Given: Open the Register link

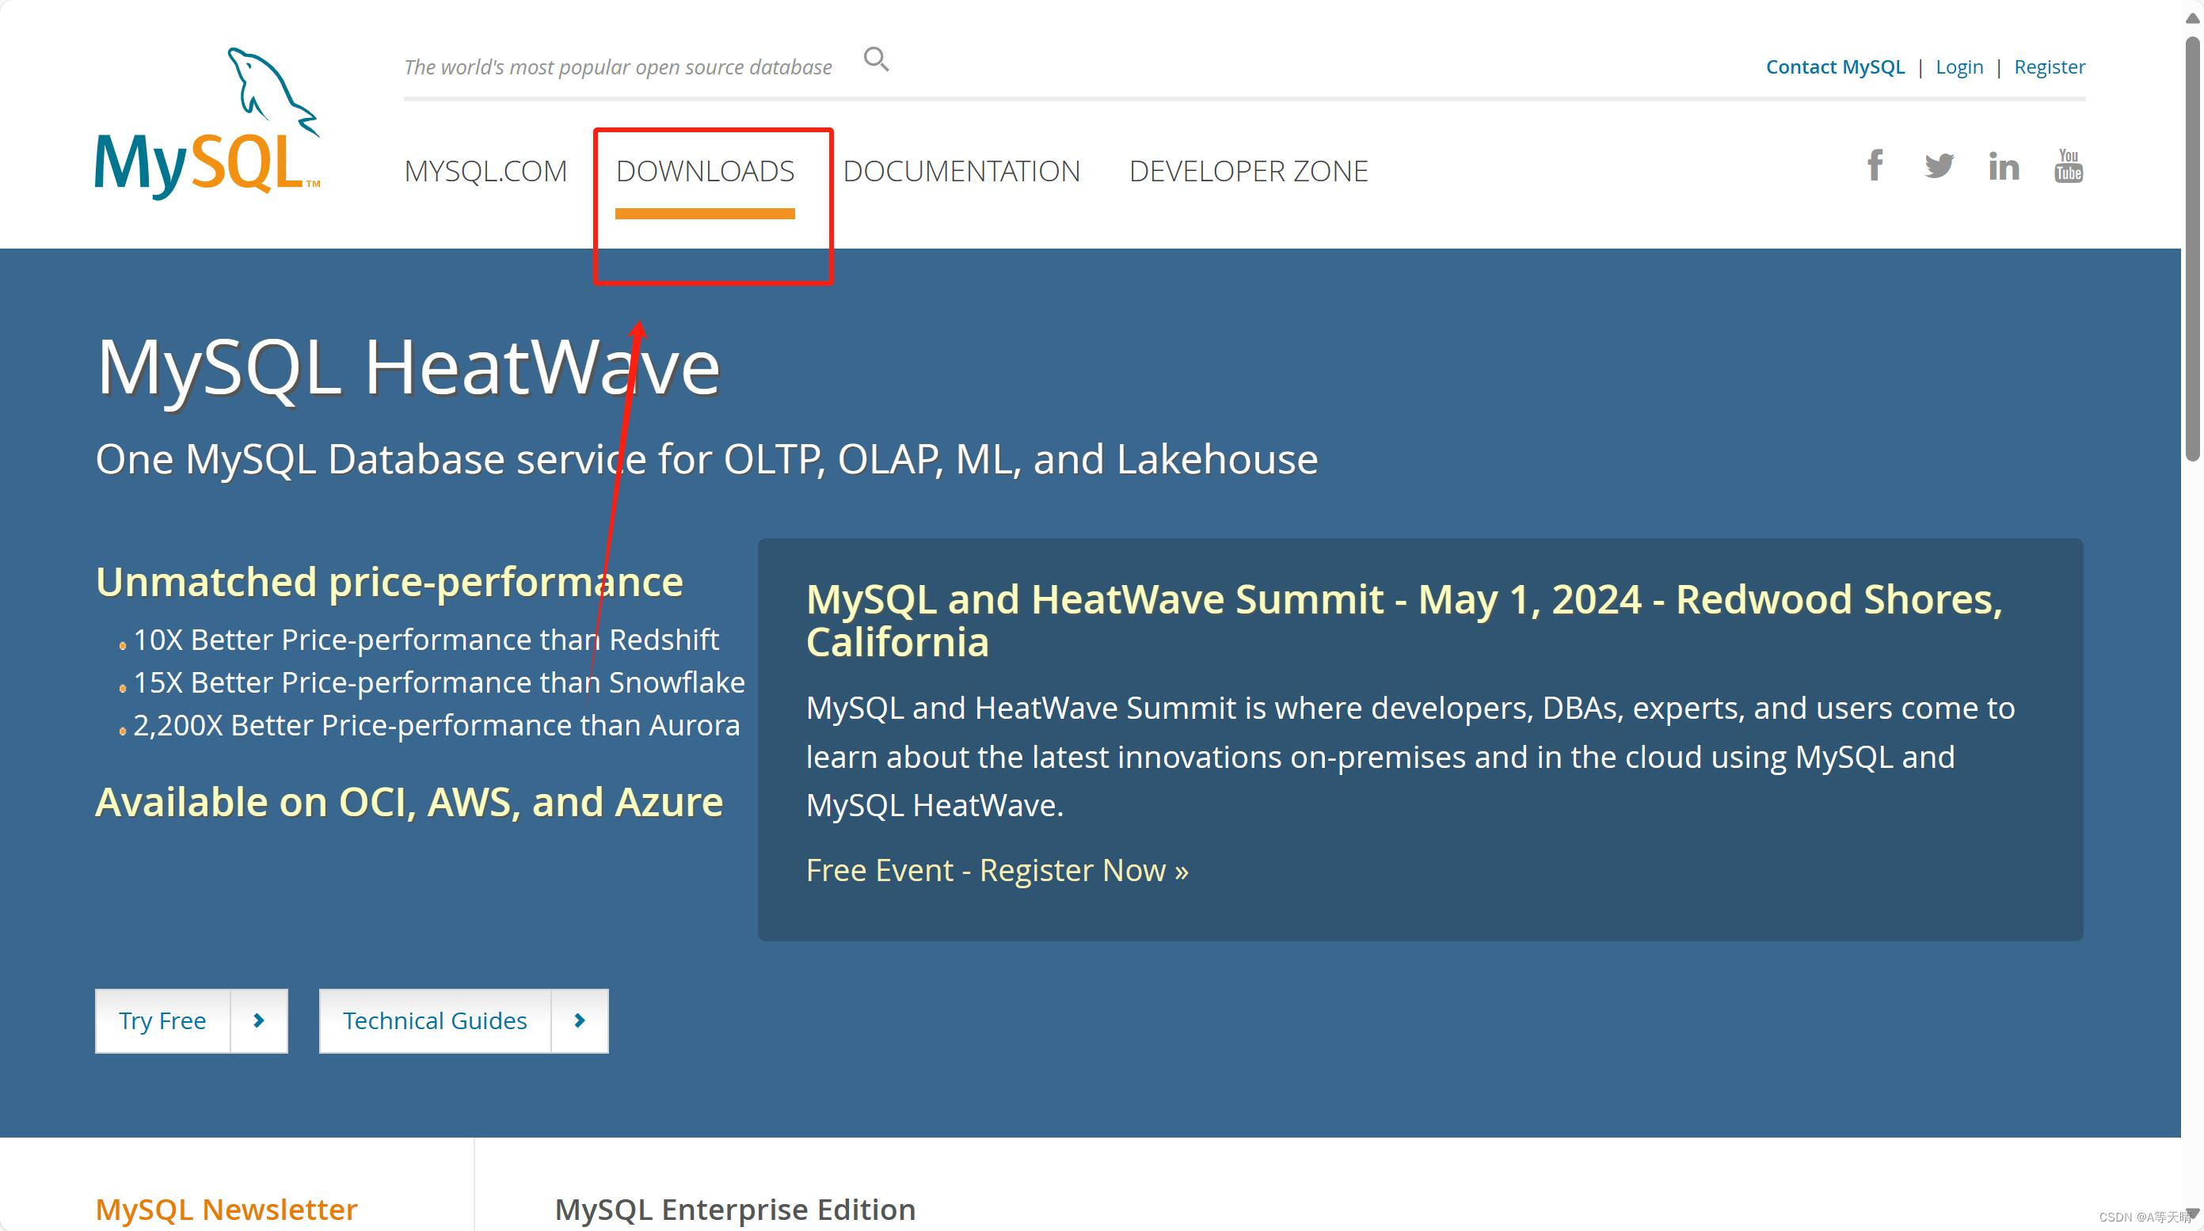Looking at the screenshot, I should coord(2049,66).
